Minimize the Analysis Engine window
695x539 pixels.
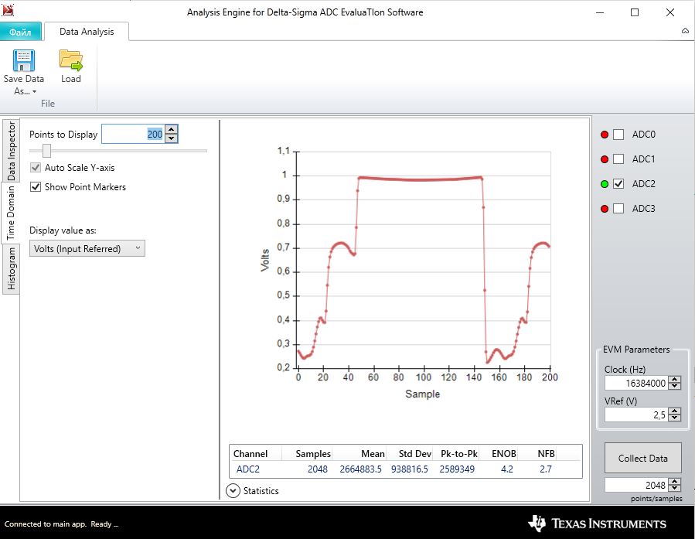(x=600, y=12)
